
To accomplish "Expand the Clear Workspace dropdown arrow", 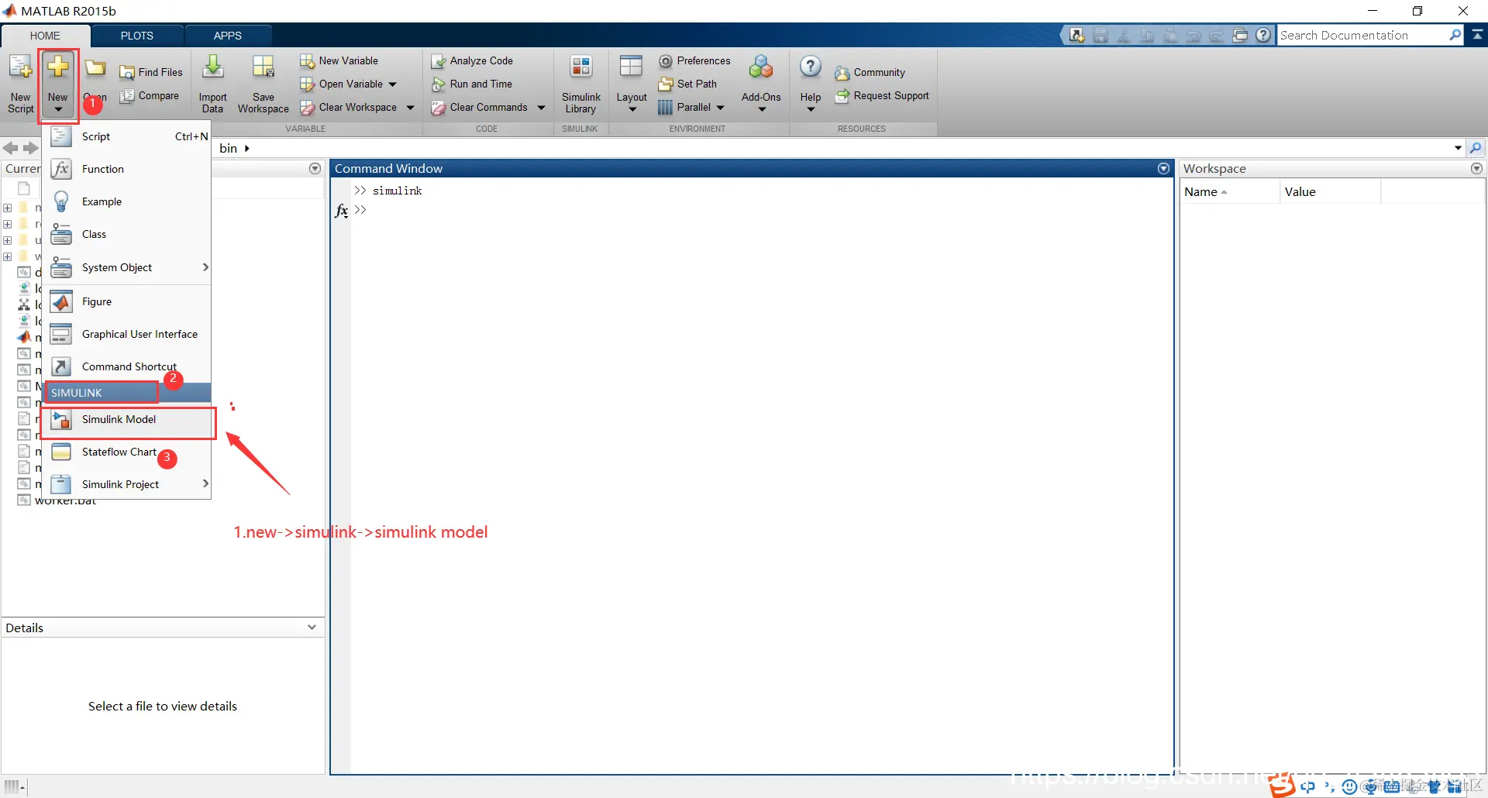I will [410, 107].
